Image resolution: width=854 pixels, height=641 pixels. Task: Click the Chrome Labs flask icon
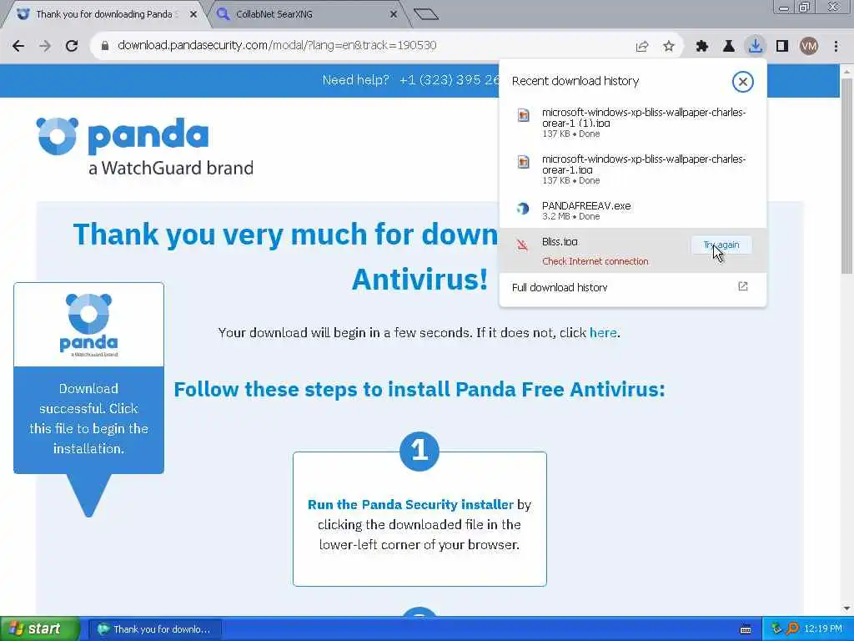729,47
